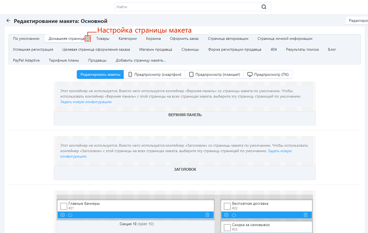Switch to Предпросмотр (ПК) view
Viewport: 368px width, 233px height.
click(x=268, y=74)
